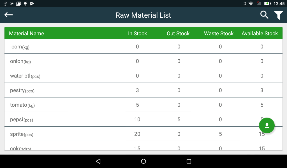The image size is (287, 168).
Task: Tap the Gmail notification icon
Action: click(18, 3)
